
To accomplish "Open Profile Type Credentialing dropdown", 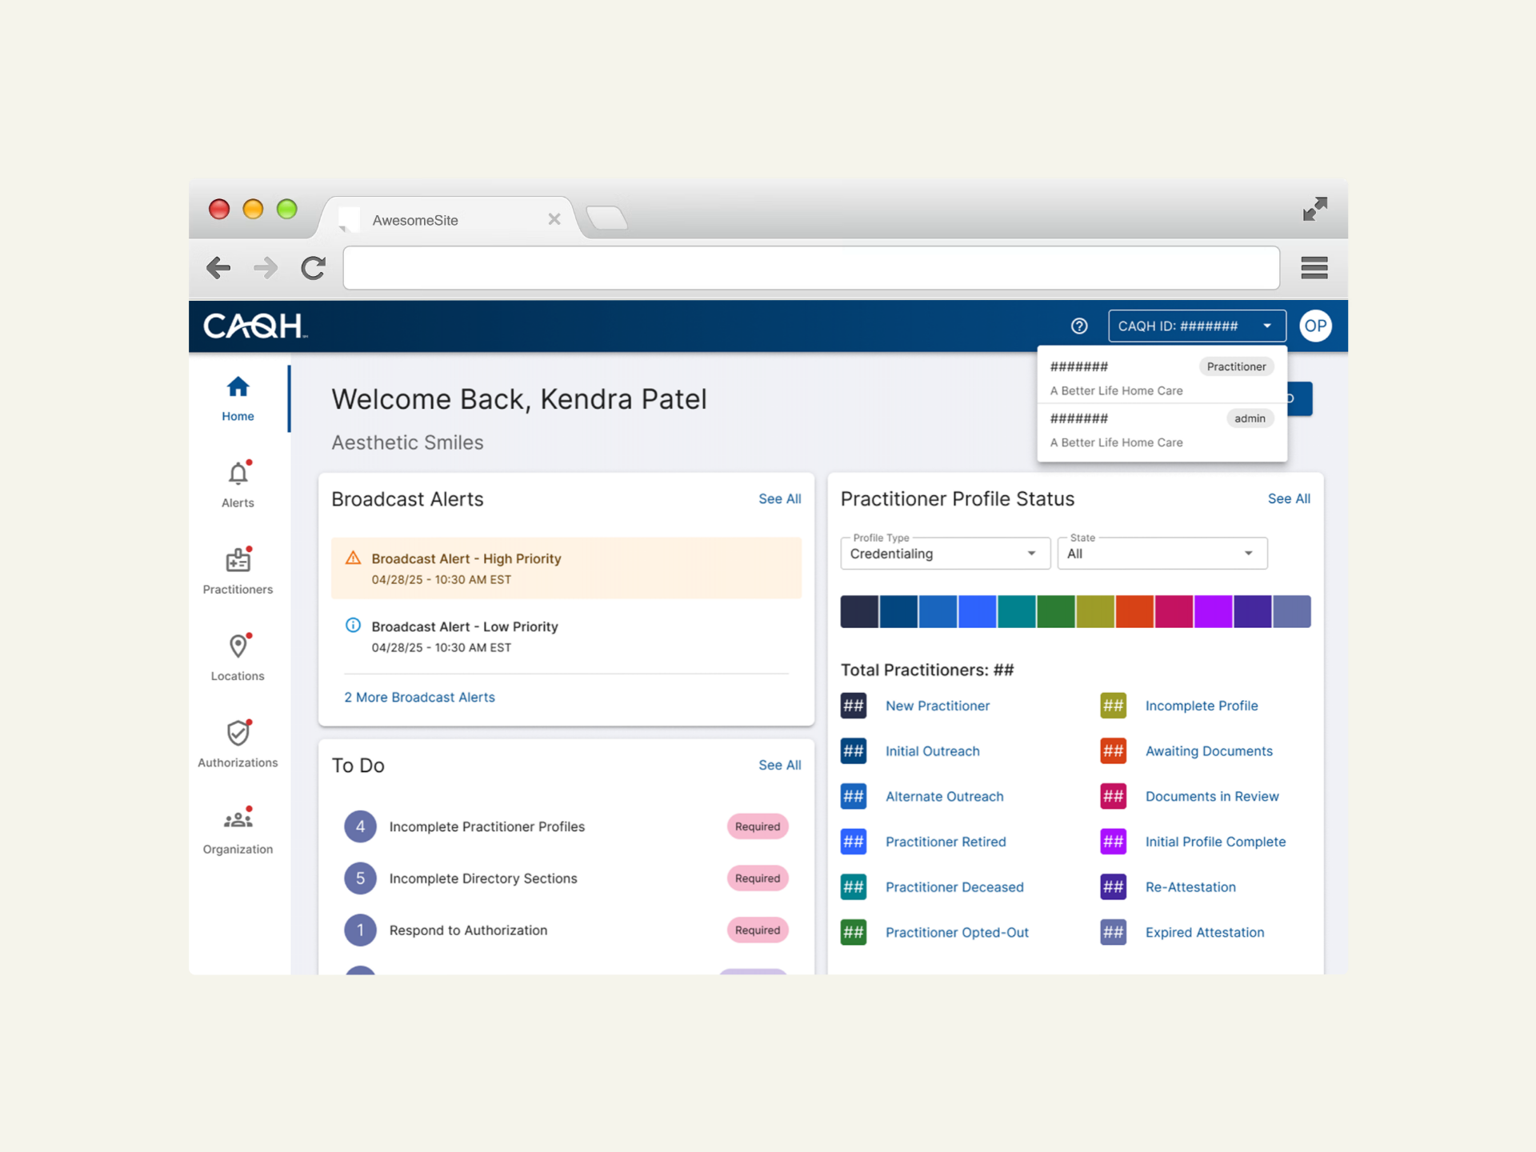I will click(x=945, y=554).
